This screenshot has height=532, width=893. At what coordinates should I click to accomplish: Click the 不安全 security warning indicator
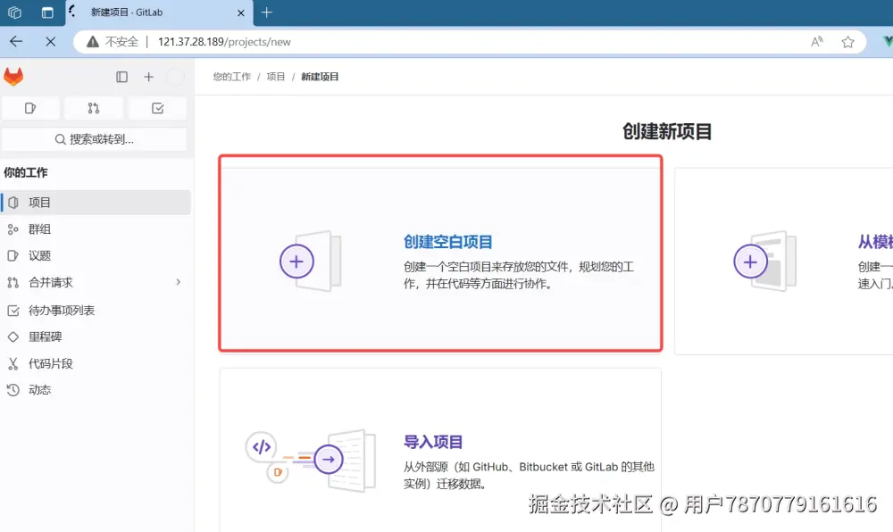113,42
